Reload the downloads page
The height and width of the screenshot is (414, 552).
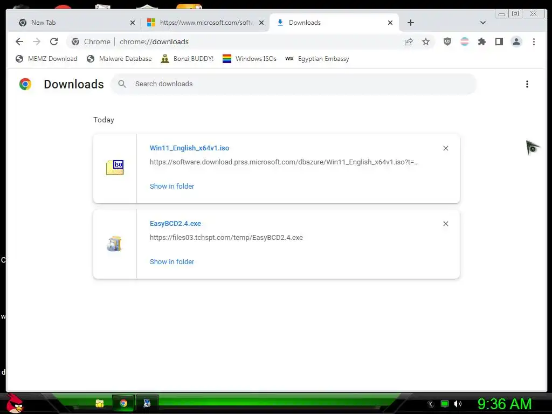pos(54,42)
